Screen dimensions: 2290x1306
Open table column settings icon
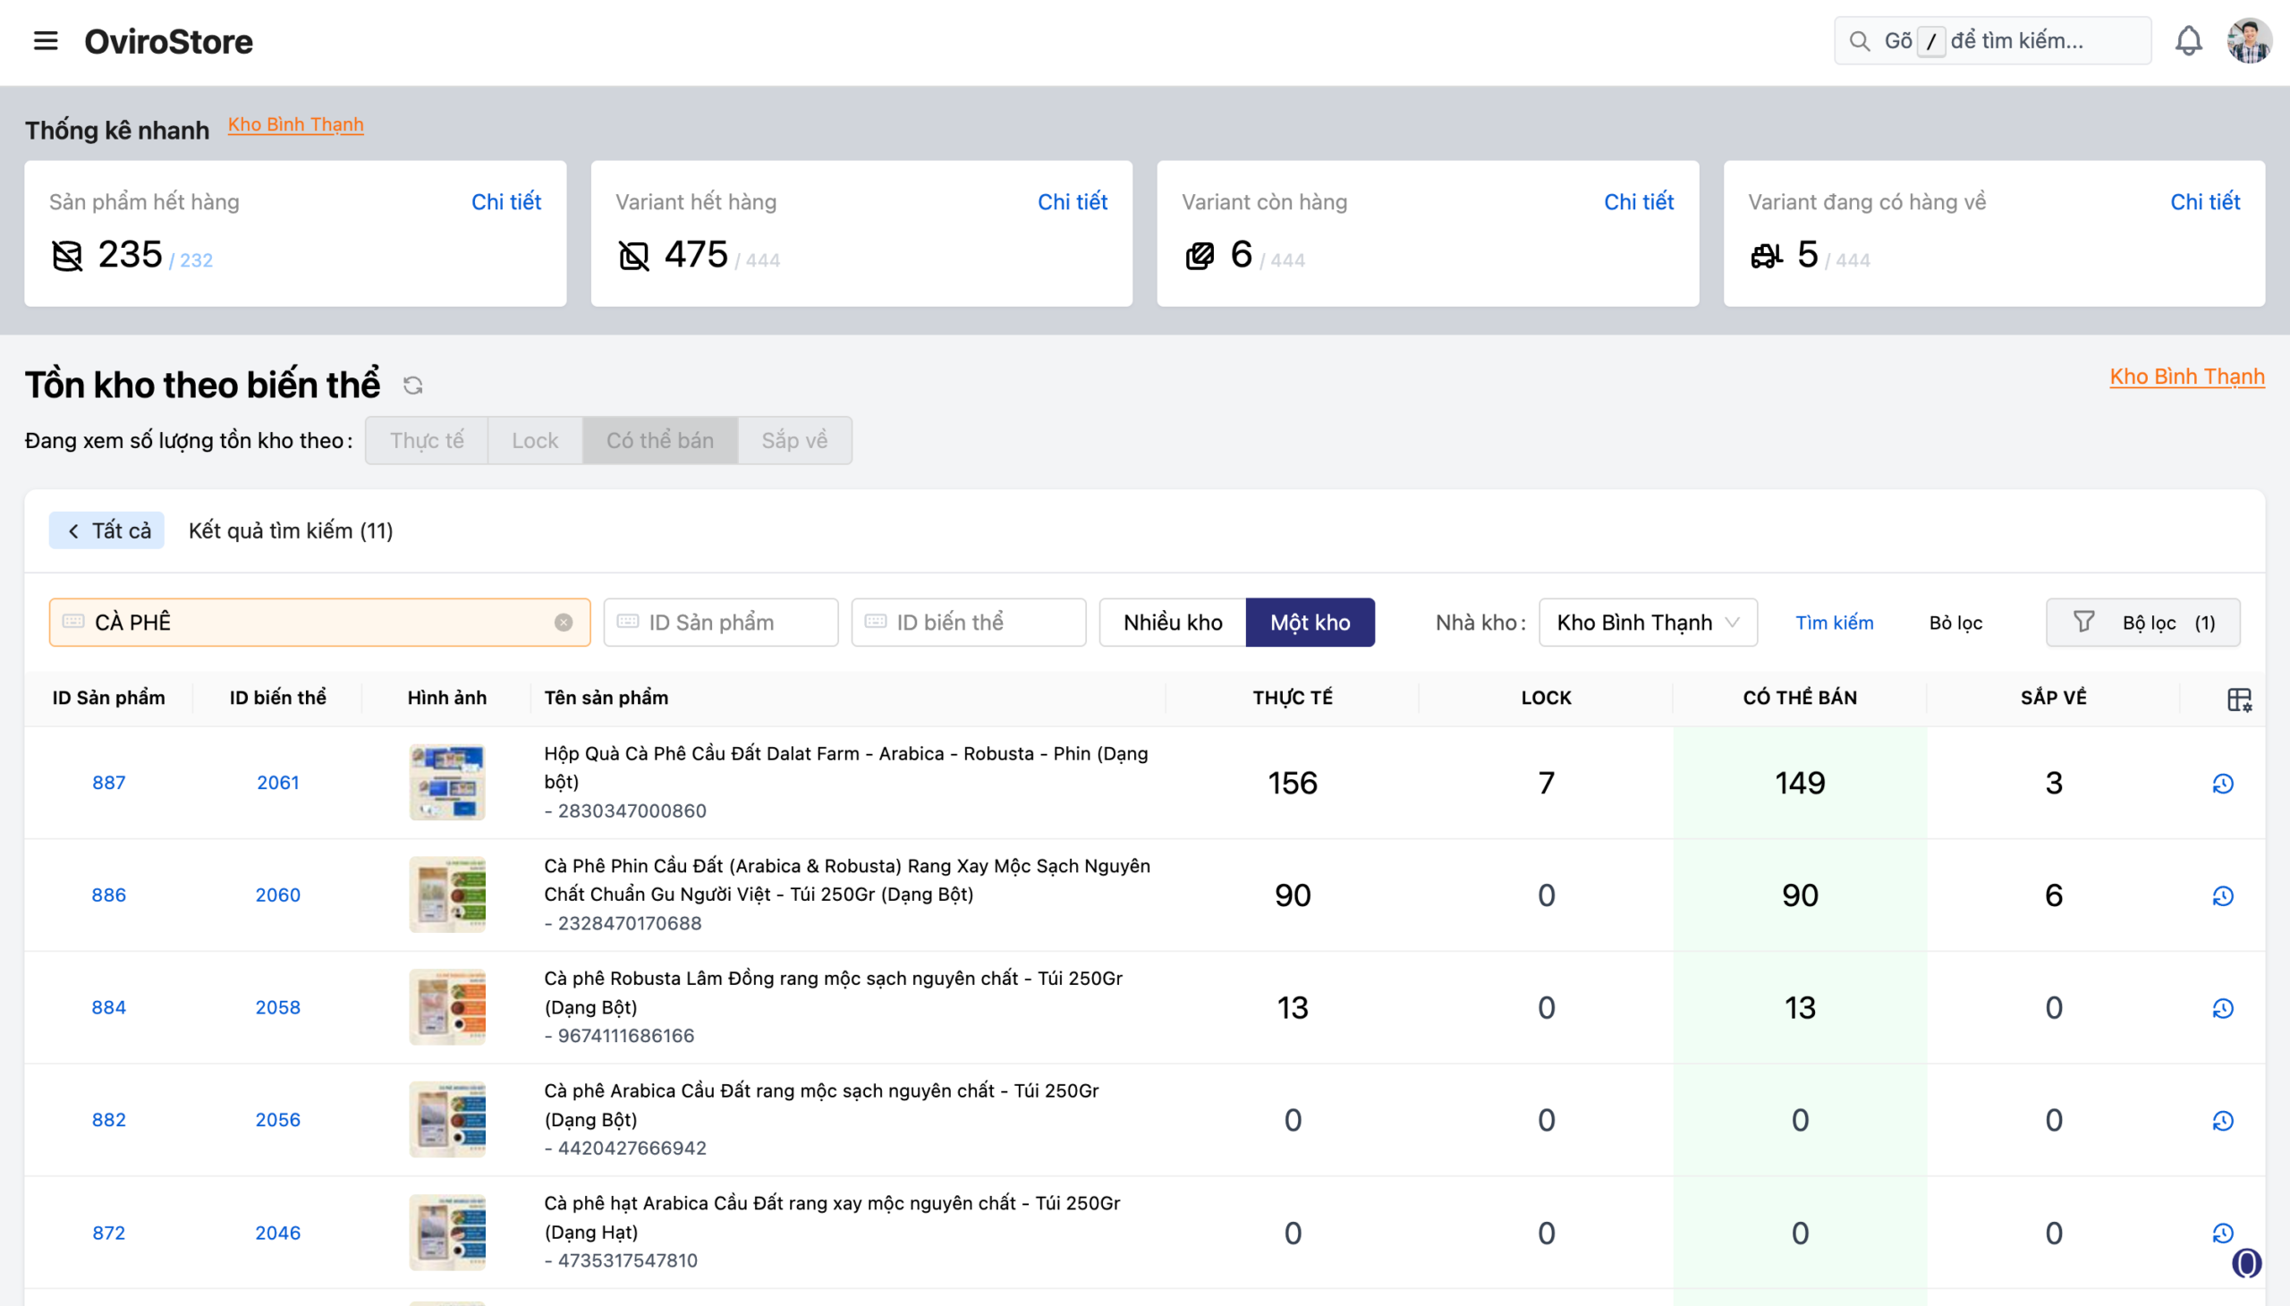click(2239, 700)
